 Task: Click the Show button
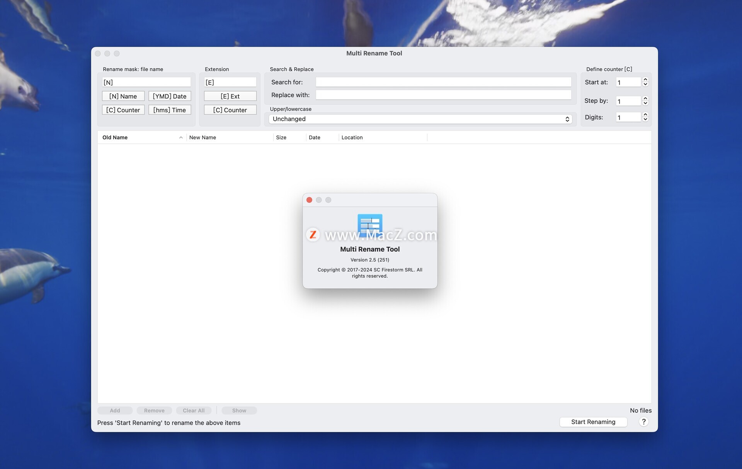[239, 411]
